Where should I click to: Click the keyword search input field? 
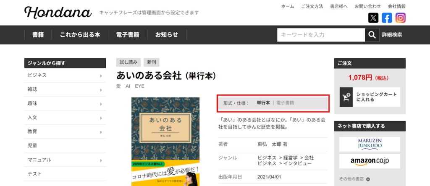pyautogui.click(x=321, y=35)
